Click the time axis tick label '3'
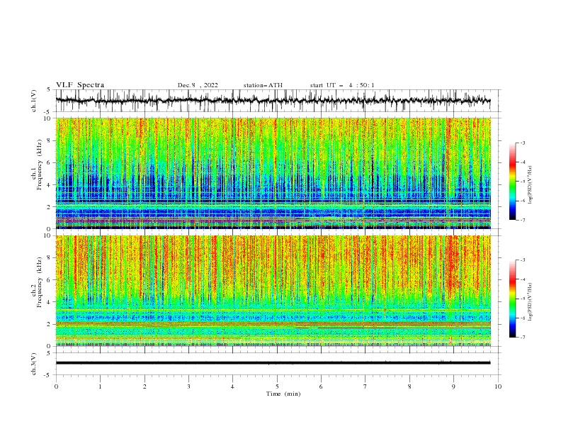The image size is (561, 434). (x=188, y=386)
